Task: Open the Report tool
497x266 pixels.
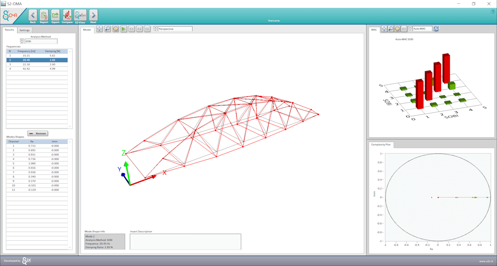Action: pos(44,15)
